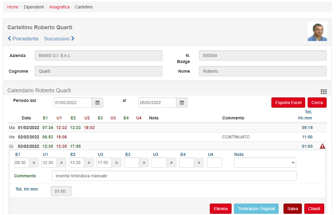Image resolution: width=336 pixels, height=215 pixels.
Task: Open the calendar picker for the end date
Action: point(182,103)
